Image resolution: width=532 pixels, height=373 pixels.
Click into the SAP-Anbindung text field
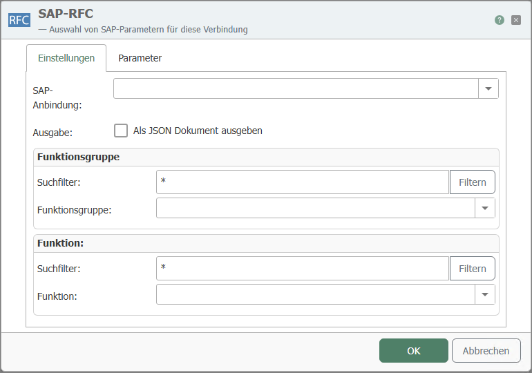pos(296,88)
